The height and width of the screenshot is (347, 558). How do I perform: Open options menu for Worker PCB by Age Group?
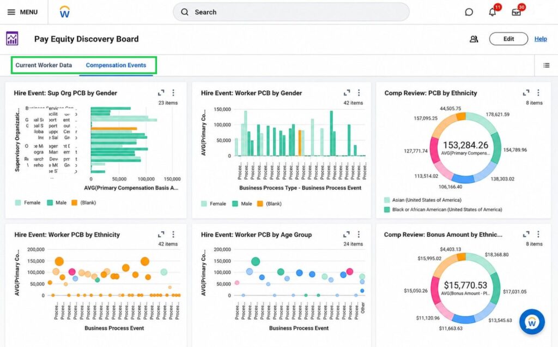coord(359,234)
